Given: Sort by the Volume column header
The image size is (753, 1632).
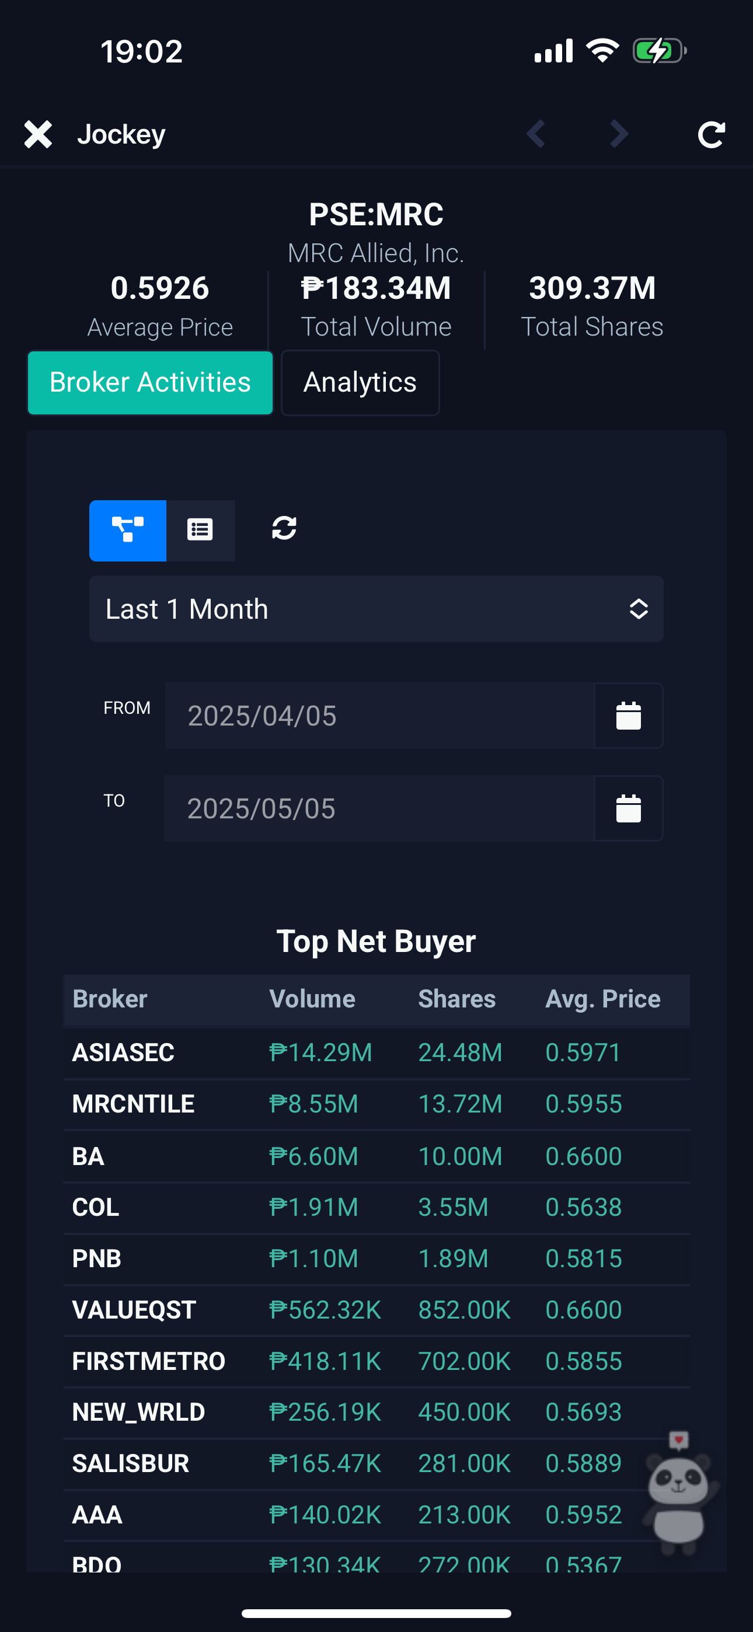Looking at the screenshot, I should pos(312,999).
